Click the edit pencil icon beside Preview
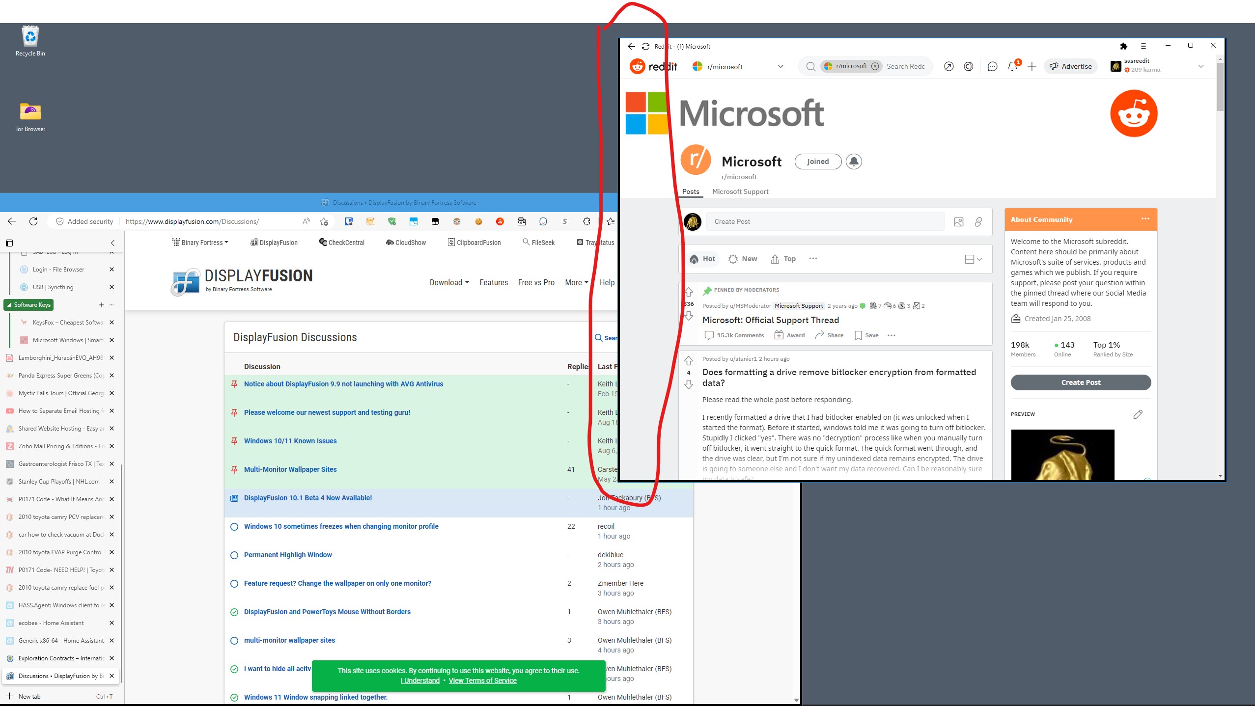1255x706 pixels. [1138, 414]
